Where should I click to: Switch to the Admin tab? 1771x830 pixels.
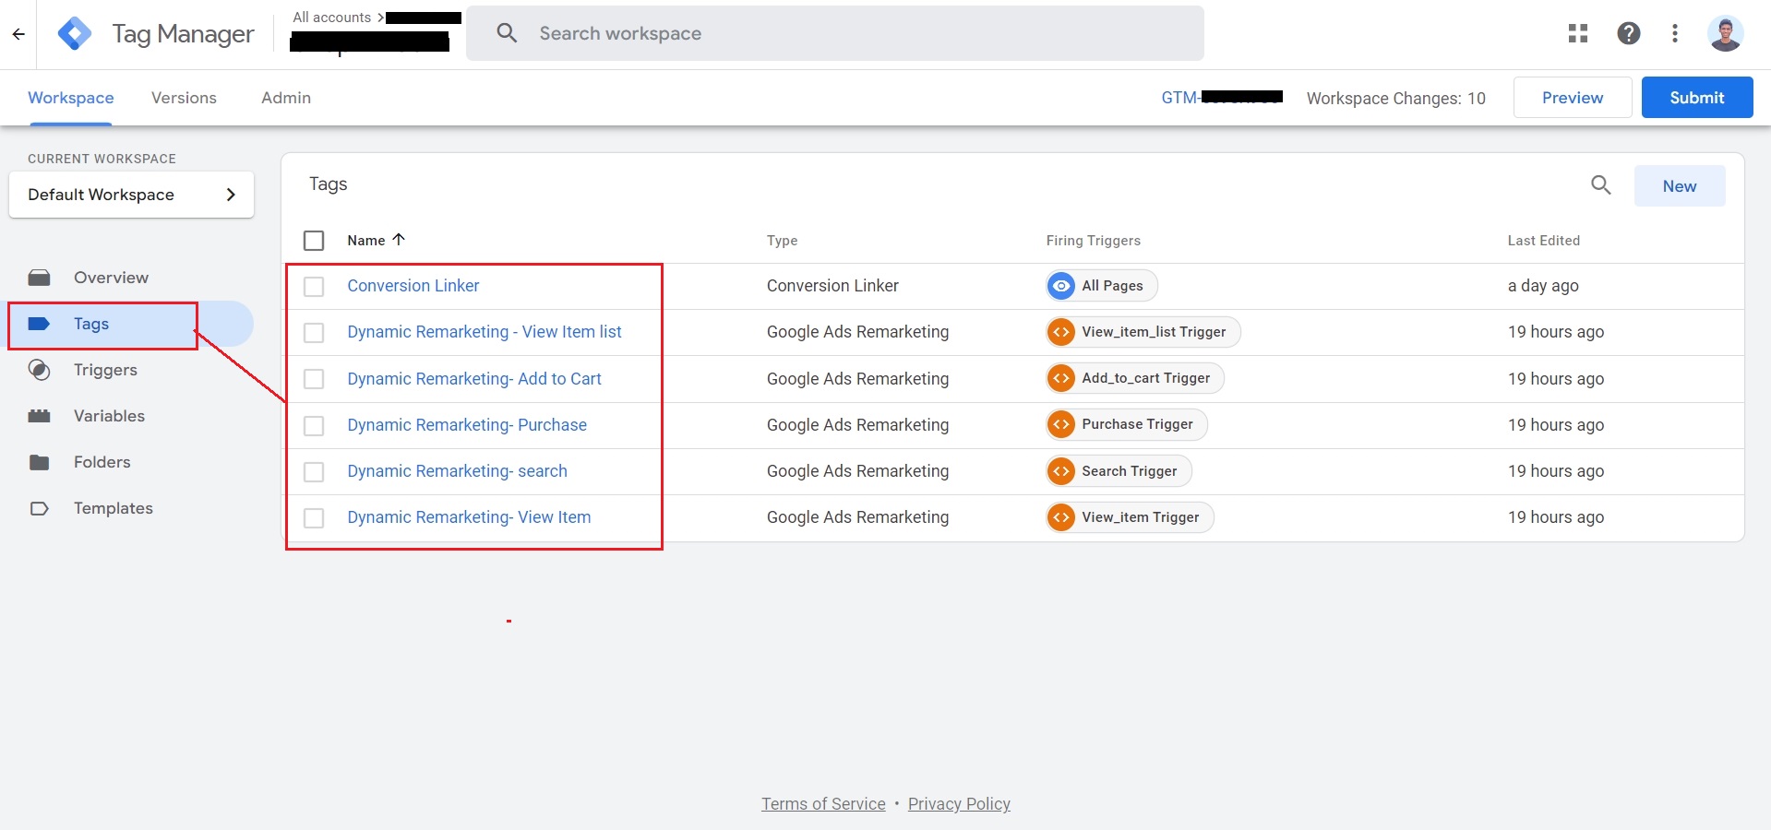click(x=286, y=98)
